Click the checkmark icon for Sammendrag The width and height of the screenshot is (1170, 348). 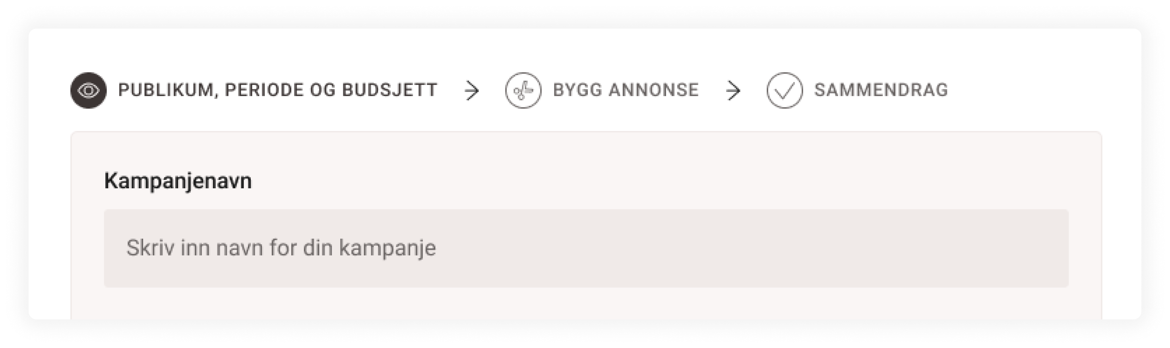tap(785, 91)
